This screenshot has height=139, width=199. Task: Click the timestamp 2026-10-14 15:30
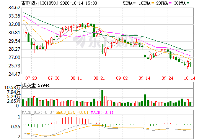78,3
